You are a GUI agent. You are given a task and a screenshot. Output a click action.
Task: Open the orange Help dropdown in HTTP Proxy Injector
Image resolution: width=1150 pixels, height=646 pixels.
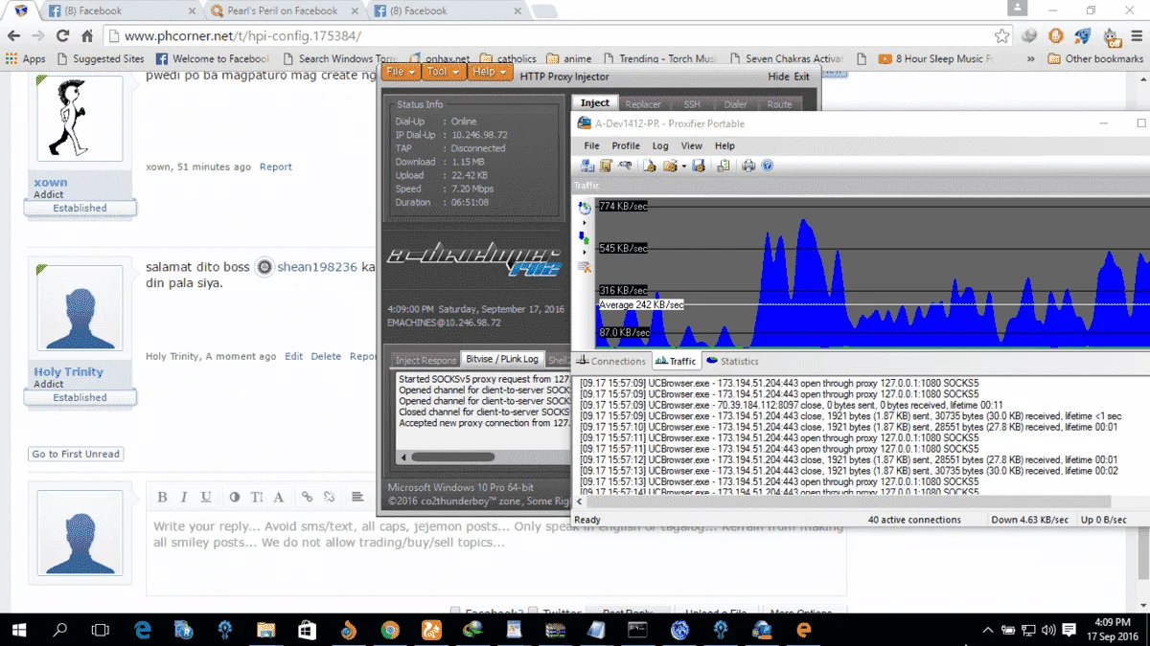point(490,72)
